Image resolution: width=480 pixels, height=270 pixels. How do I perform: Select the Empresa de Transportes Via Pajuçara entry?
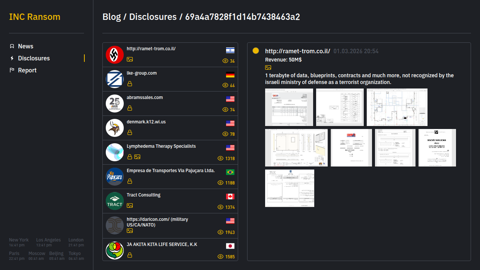tap(171, 171)
